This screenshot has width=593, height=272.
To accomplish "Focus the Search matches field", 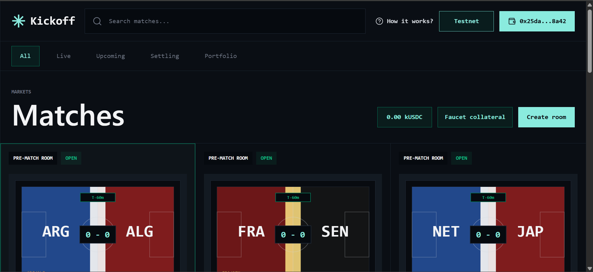I will click(225, 21).
